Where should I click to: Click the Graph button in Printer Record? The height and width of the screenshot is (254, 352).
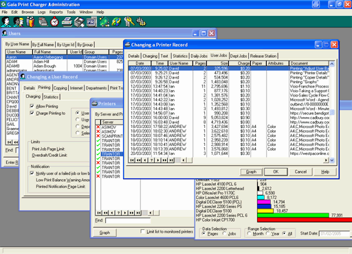point(251,171)
